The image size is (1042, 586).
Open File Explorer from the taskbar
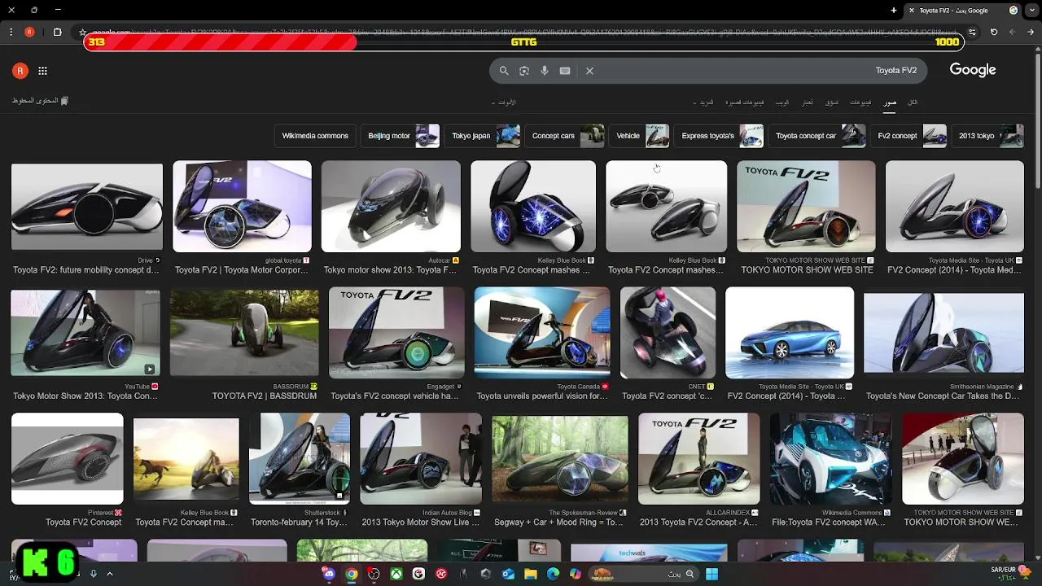[x=531, y=574]
